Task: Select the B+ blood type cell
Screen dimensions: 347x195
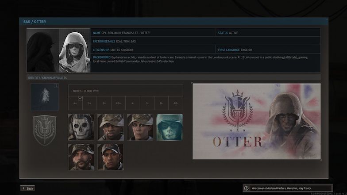Action: (104, 103)
